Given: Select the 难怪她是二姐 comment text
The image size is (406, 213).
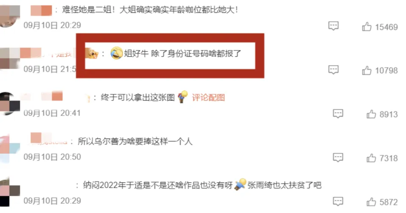Looking at the screenshot, I should tap(150, 10).
